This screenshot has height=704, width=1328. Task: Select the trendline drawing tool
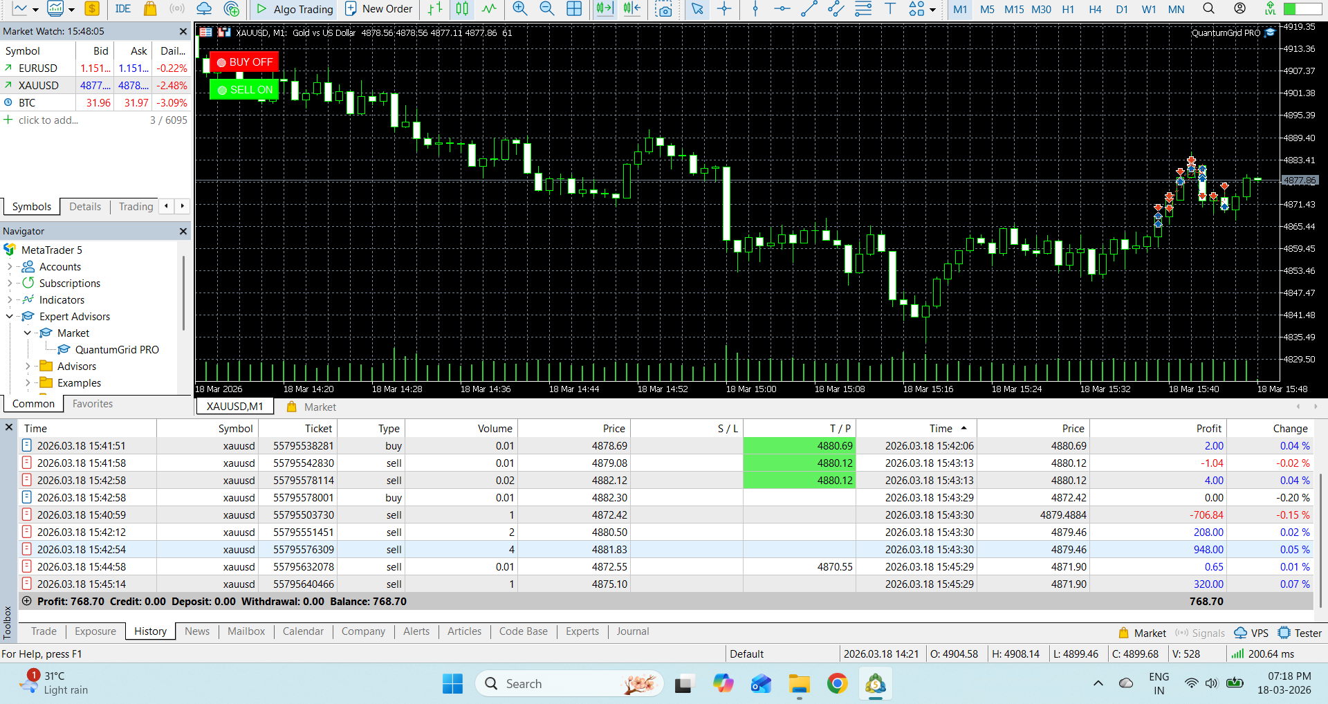[x=809, y=9]
